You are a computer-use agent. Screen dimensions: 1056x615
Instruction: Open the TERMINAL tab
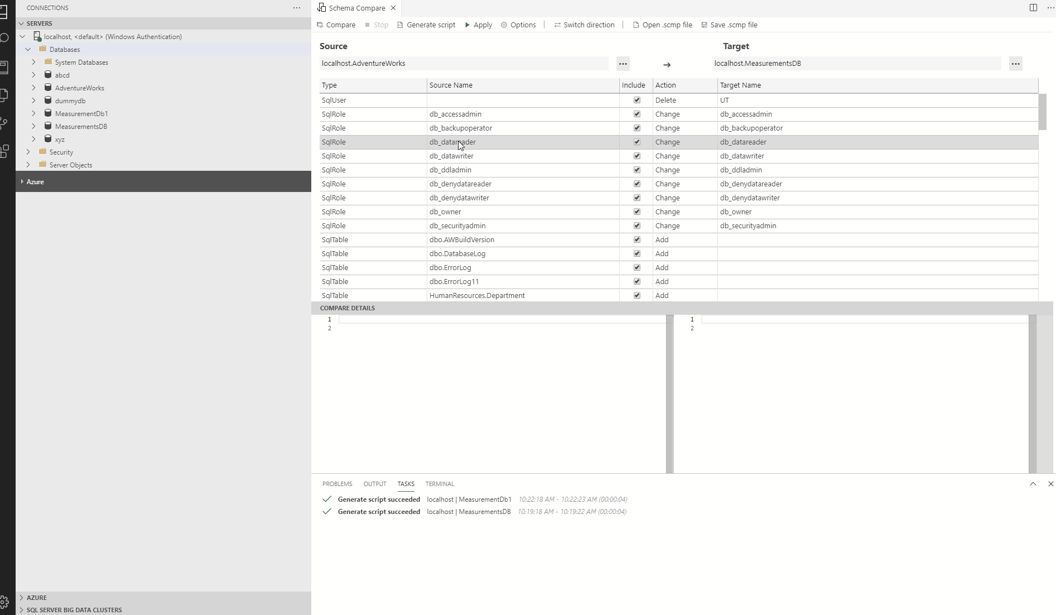click(x=440, y=484)
